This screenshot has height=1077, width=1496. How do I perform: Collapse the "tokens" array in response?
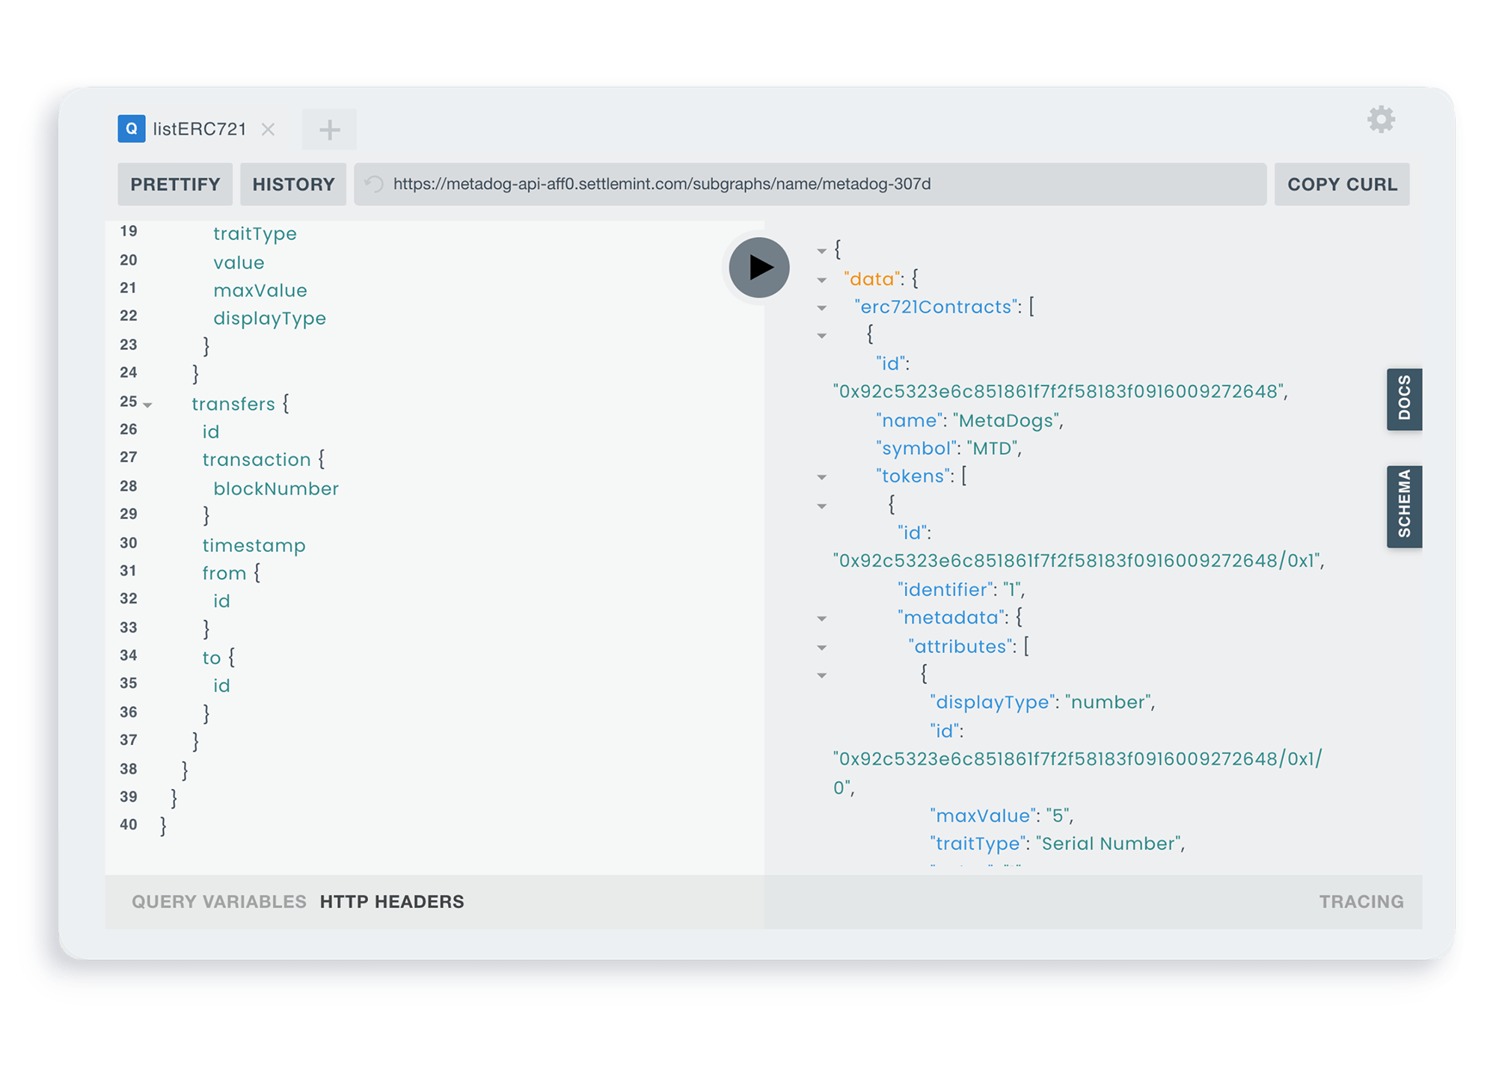822,476
